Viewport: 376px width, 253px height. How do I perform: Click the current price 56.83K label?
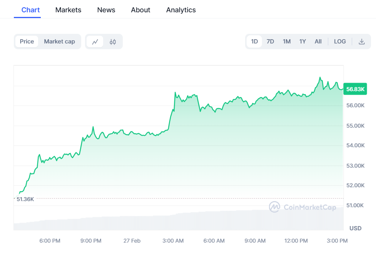click(355, 89)
